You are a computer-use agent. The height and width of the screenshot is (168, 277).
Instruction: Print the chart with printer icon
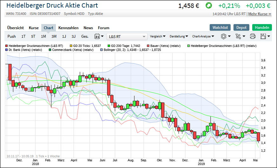point(253,36)
